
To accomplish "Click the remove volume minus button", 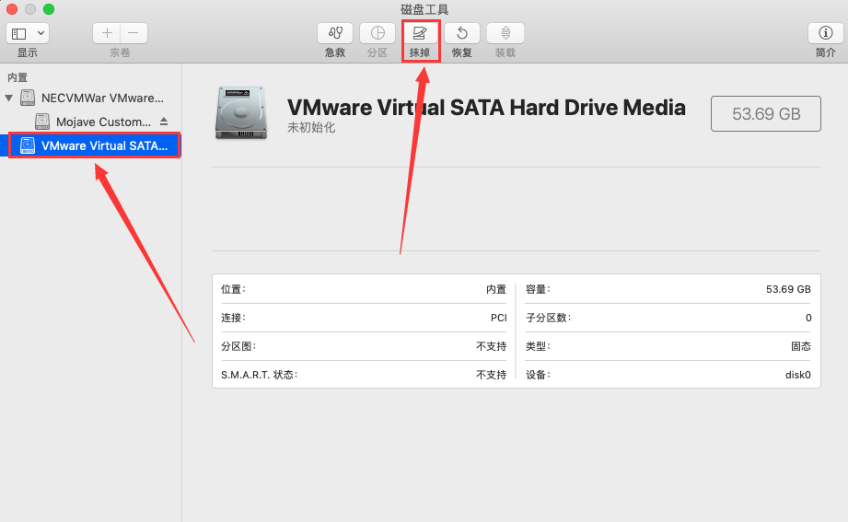I will click(x=134, y=33).
